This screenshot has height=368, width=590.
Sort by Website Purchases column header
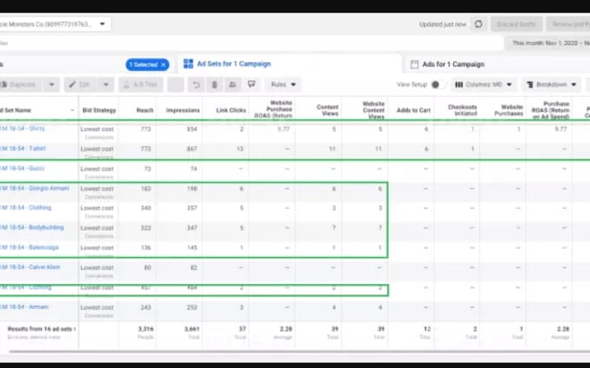pos(508,111)
